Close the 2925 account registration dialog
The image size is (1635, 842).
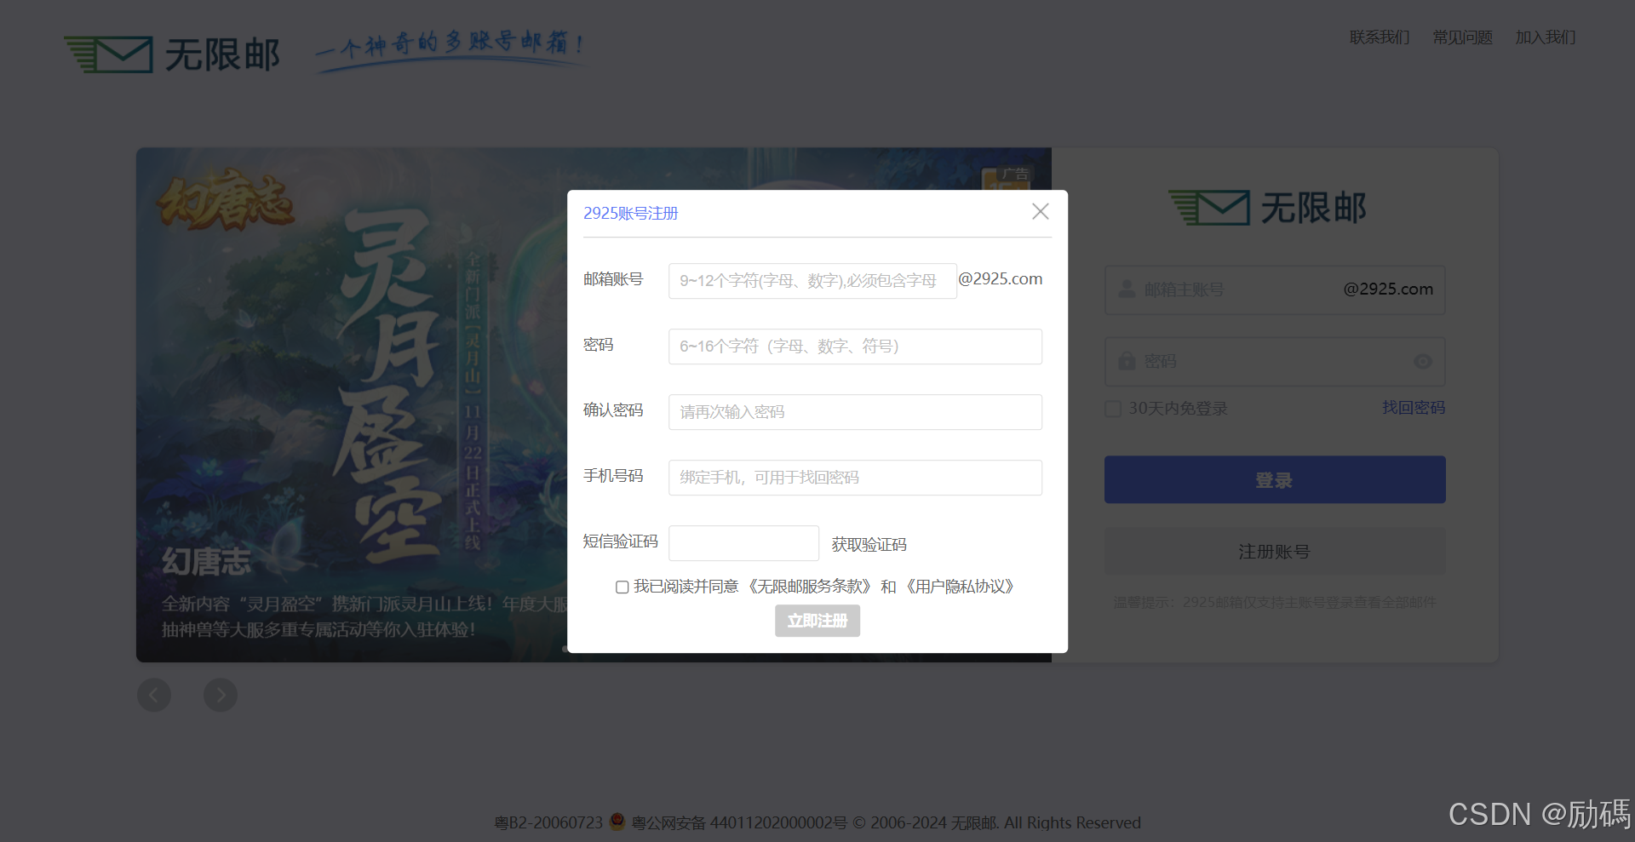click(1040, 211)
